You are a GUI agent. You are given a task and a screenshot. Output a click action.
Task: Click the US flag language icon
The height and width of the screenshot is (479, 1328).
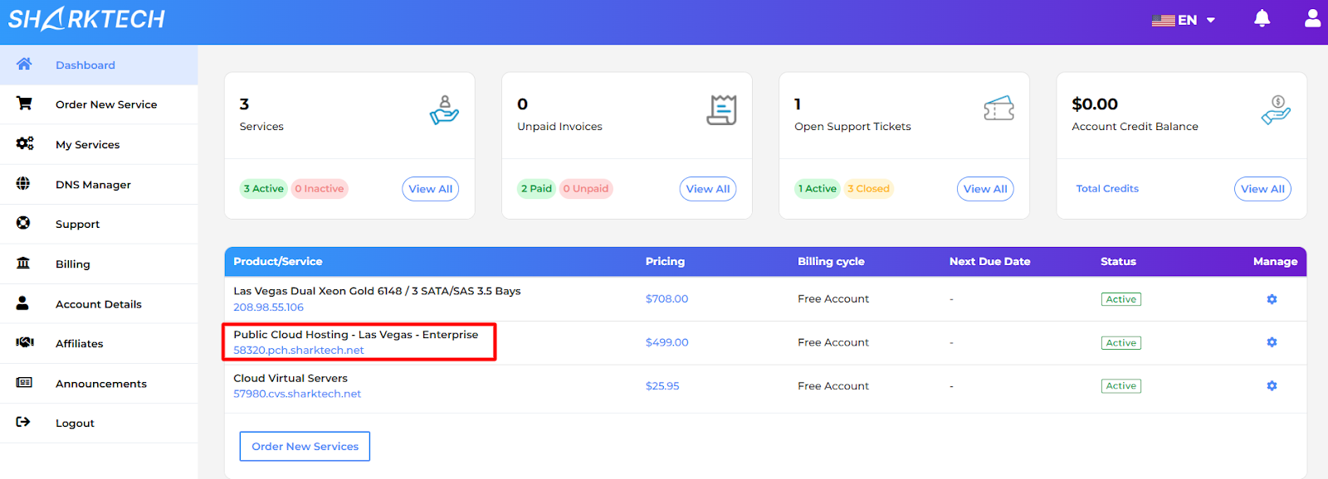[x=1163, y=20]
